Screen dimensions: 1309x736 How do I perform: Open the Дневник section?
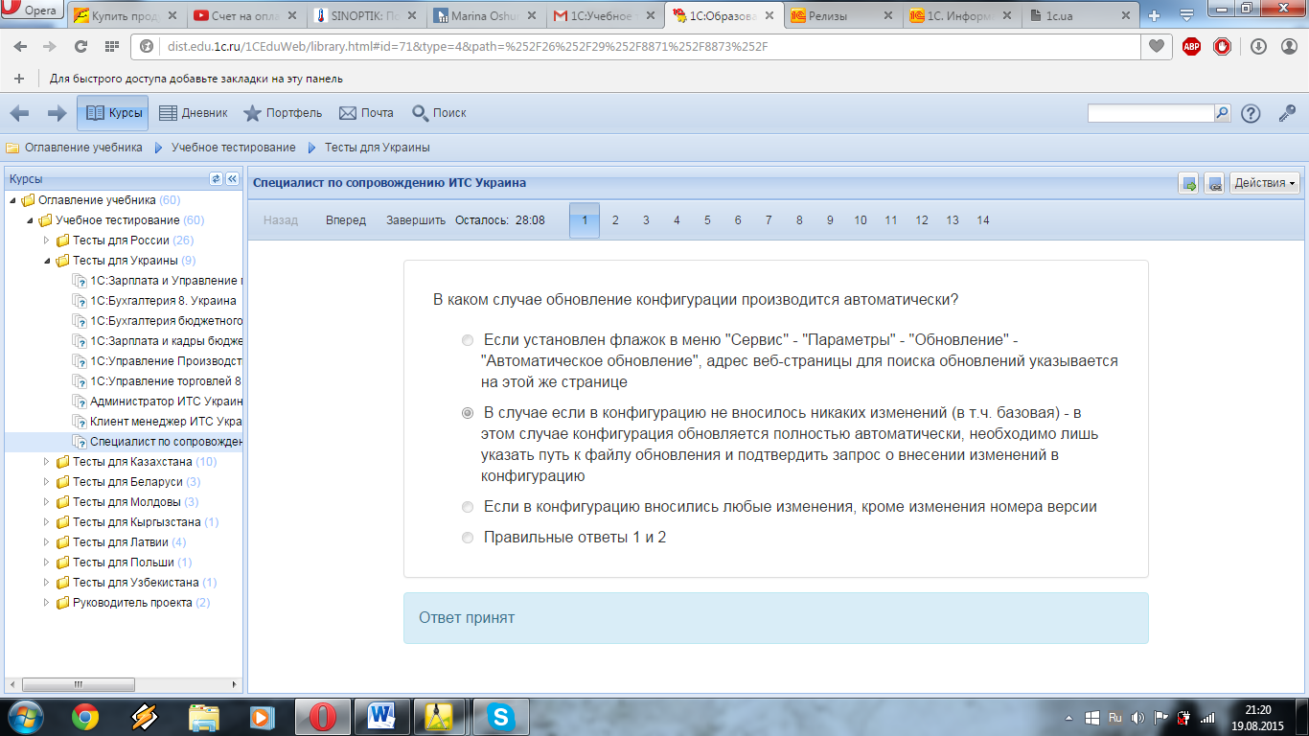pyautogui.click(x=193, y=113)
